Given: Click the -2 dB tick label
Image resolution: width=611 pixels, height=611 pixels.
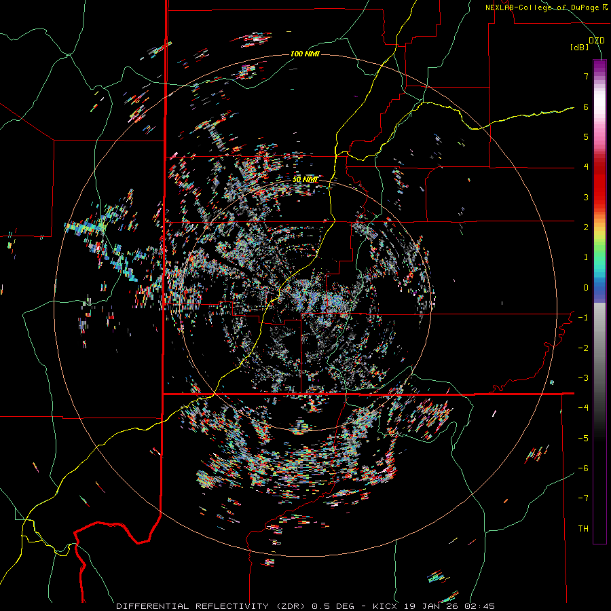Looking at the screenshot, I should coord(583,348).
